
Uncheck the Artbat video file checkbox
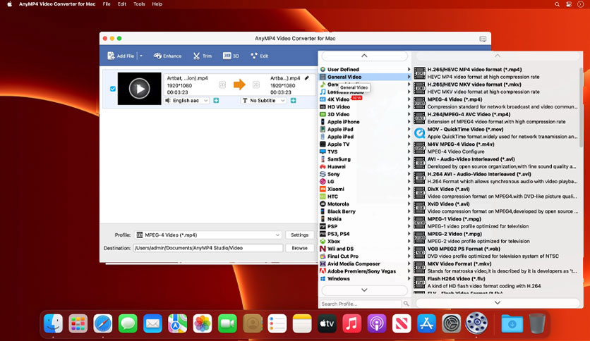click(x=112, y=89)
